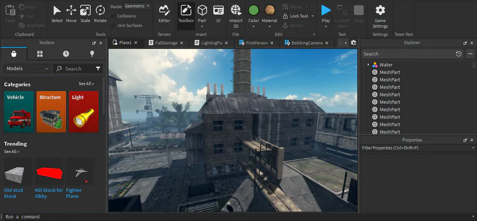Open script tabs settings gear
The width and height of the screenshot is (477, 221).
[x=354, y=43]
